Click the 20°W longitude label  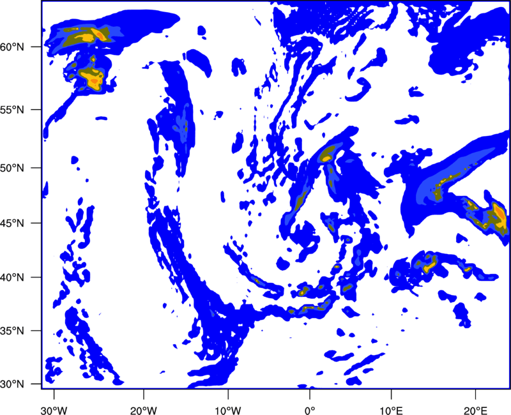tap(144, 411)
